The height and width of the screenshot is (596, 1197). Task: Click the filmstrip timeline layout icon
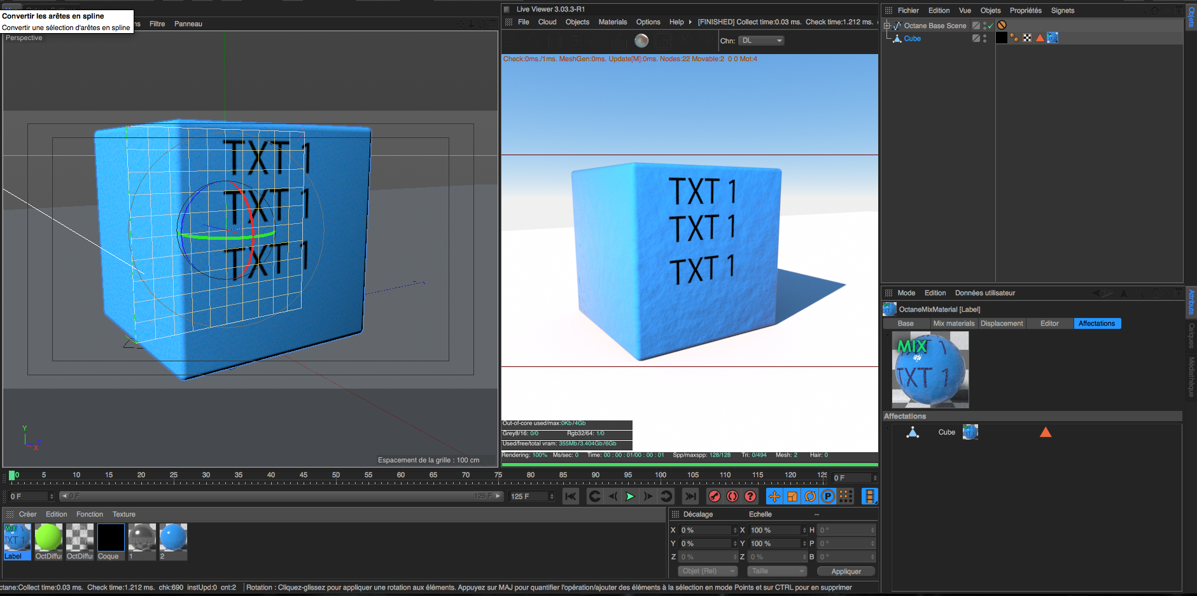pos(870,496)
